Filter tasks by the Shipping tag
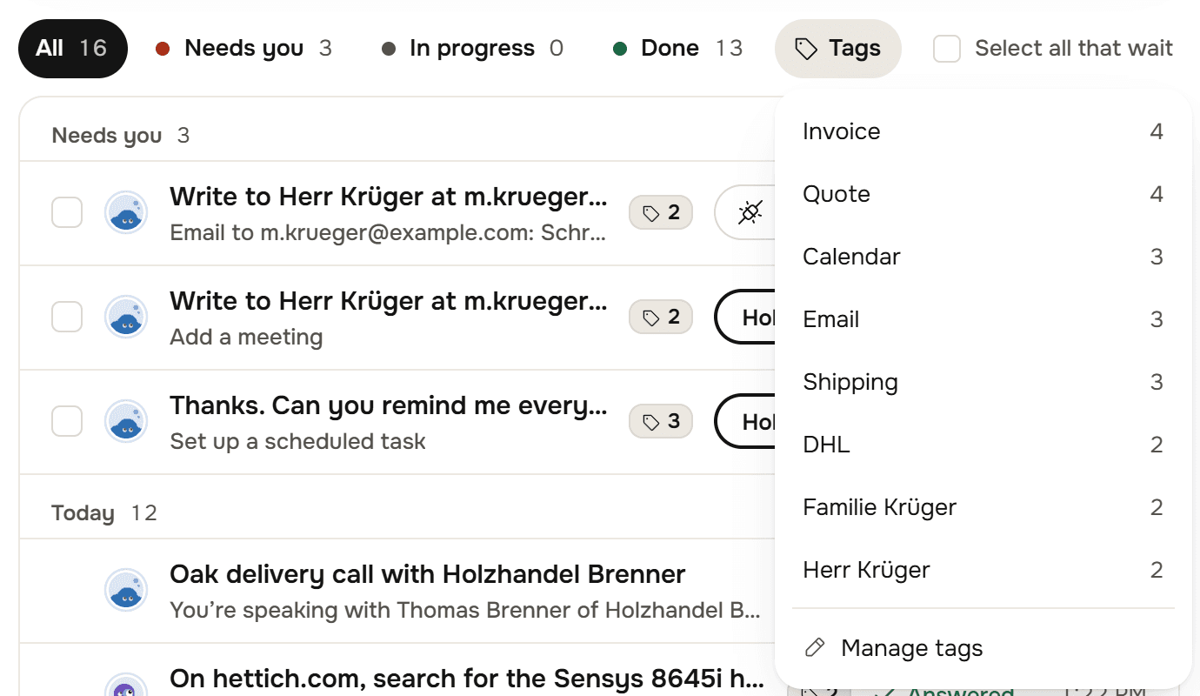Image resolution: width=1200 pixels, height=696 pixels. pyautogui.click(x=983, y=382)
